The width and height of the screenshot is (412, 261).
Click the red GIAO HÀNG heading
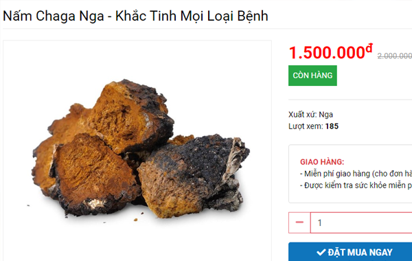322,162
